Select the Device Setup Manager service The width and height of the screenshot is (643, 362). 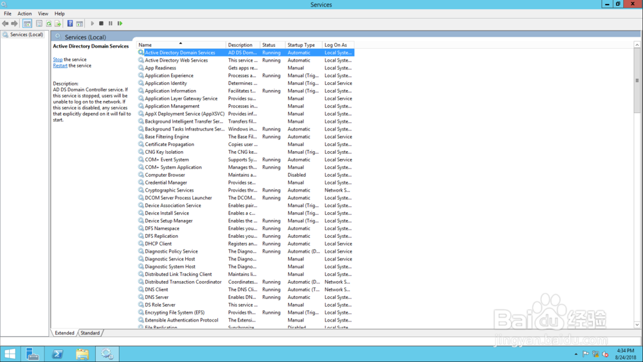pos(246,221)
